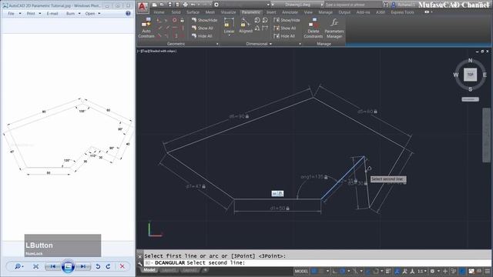Close the command line with X
This screenshot has height=277, width=493.
click(x=140, y=256)
